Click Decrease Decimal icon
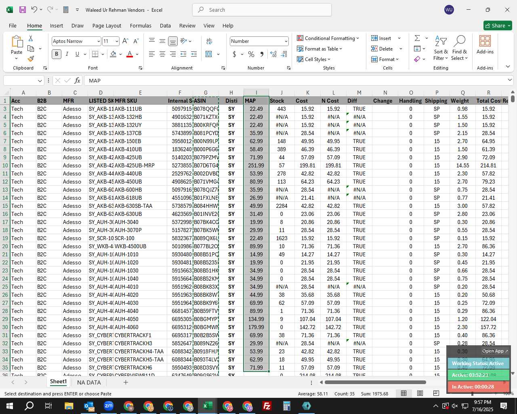 284,54
